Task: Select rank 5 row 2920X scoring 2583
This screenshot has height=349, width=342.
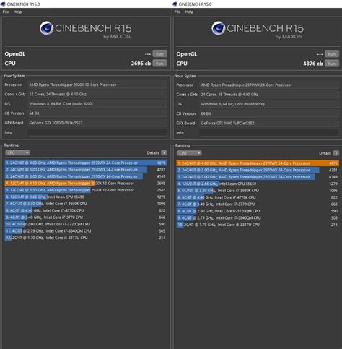Action: pos(86,190)
